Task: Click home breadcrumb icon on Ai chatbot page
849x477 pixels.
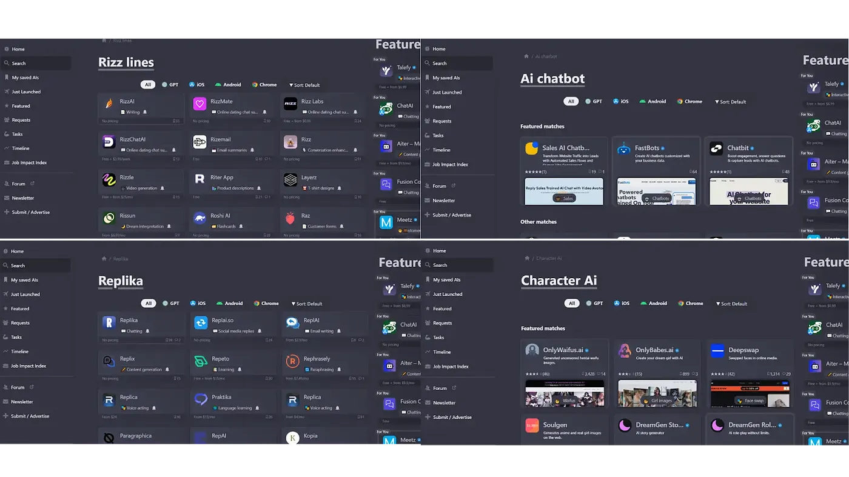Action: point(526,56)
